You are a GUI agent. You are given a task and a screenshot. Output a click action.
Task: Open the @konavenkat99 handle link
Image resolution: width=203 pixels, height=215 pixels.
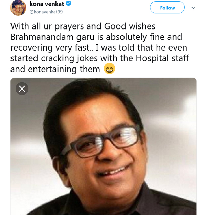pyautogui.click(x=46, y=12)
